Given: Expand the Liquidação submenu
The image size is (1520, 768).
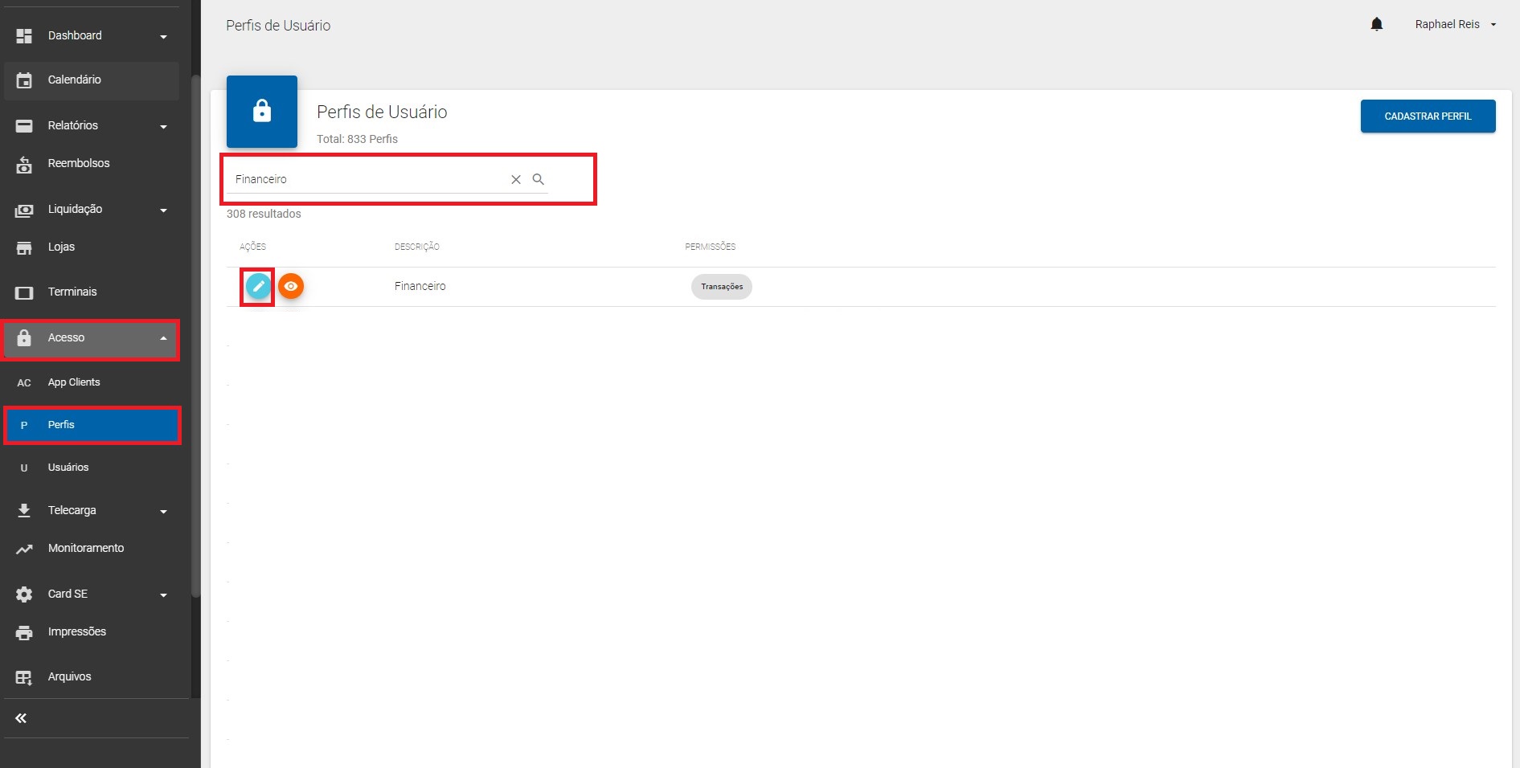Looking at the screenshot, I should pos(163,210).
